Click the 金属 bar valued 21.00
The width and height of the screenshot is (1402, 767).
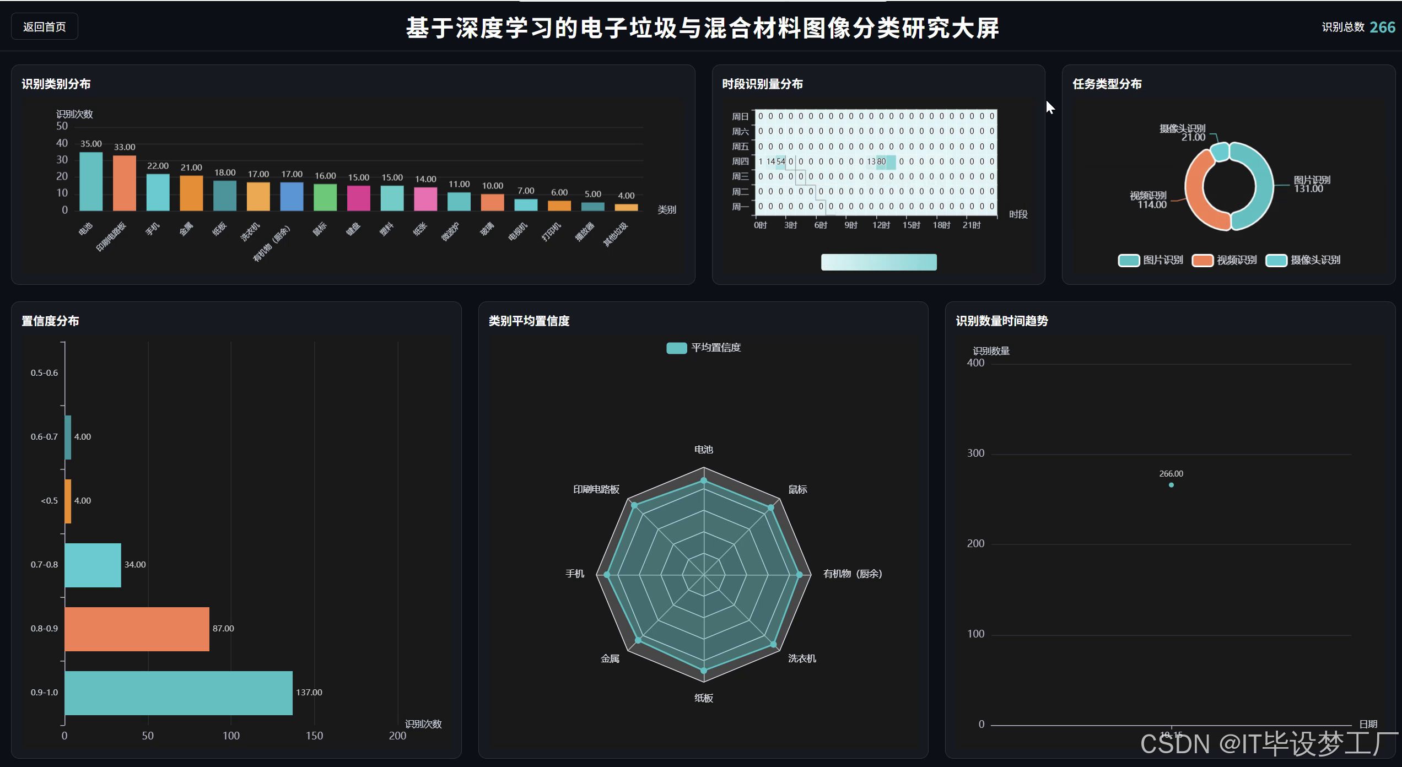pos(191,193)
